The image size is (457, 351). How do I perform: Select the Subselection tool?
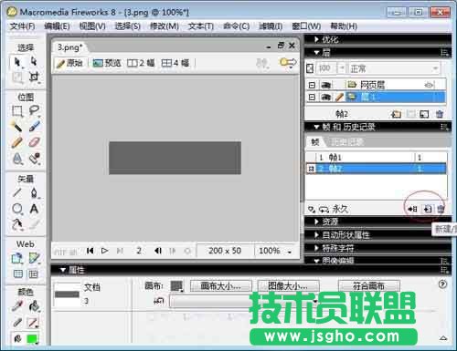click(x=34, y=61)
